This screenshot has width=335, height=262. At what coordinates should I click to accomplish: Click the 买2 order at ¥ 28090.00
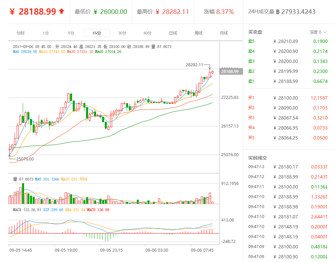(288, 108)
